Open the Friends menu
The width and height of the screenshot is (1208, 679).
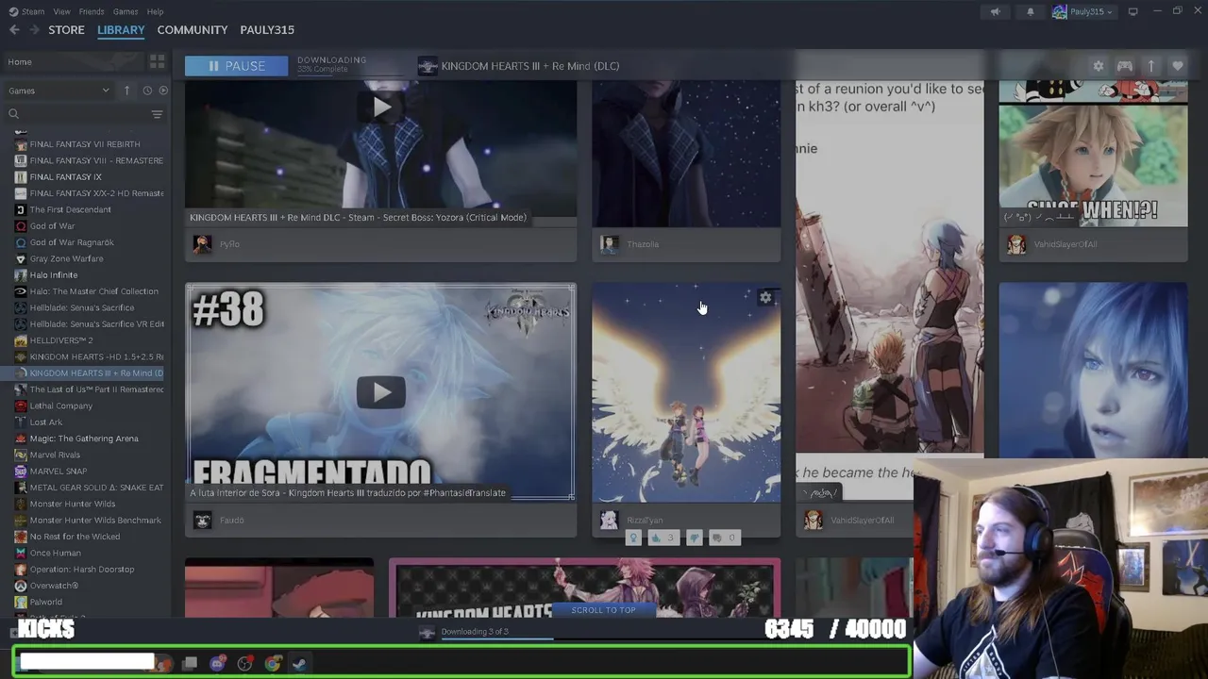pyautogui.click(x=92, y=11)
